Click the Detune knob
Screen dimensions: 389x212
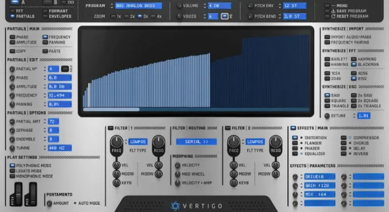(327, 116)
